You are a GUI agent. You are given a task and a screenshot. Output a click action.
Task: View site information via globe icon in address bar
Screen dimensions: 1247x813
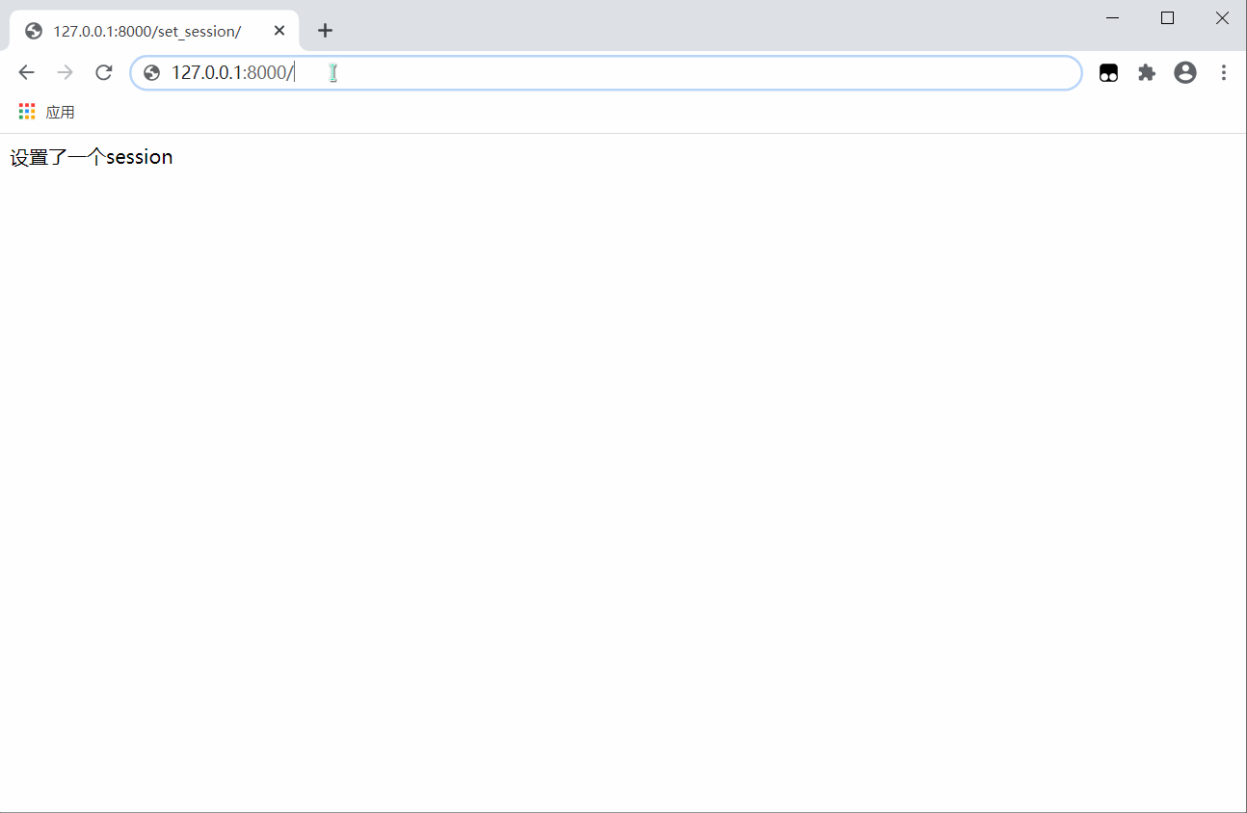(151, 72)
